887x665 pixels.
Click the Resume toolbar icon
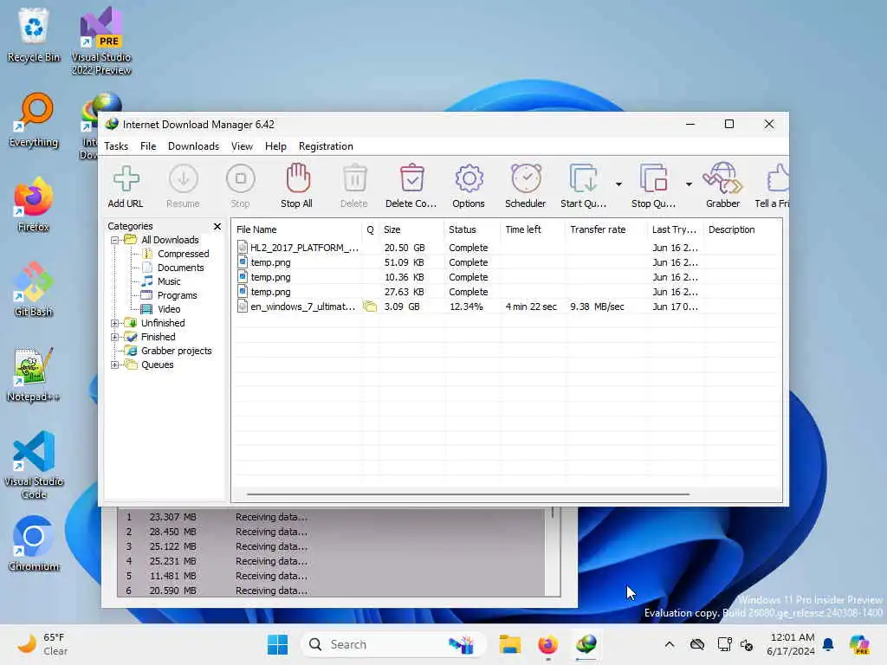pos(183,186)
